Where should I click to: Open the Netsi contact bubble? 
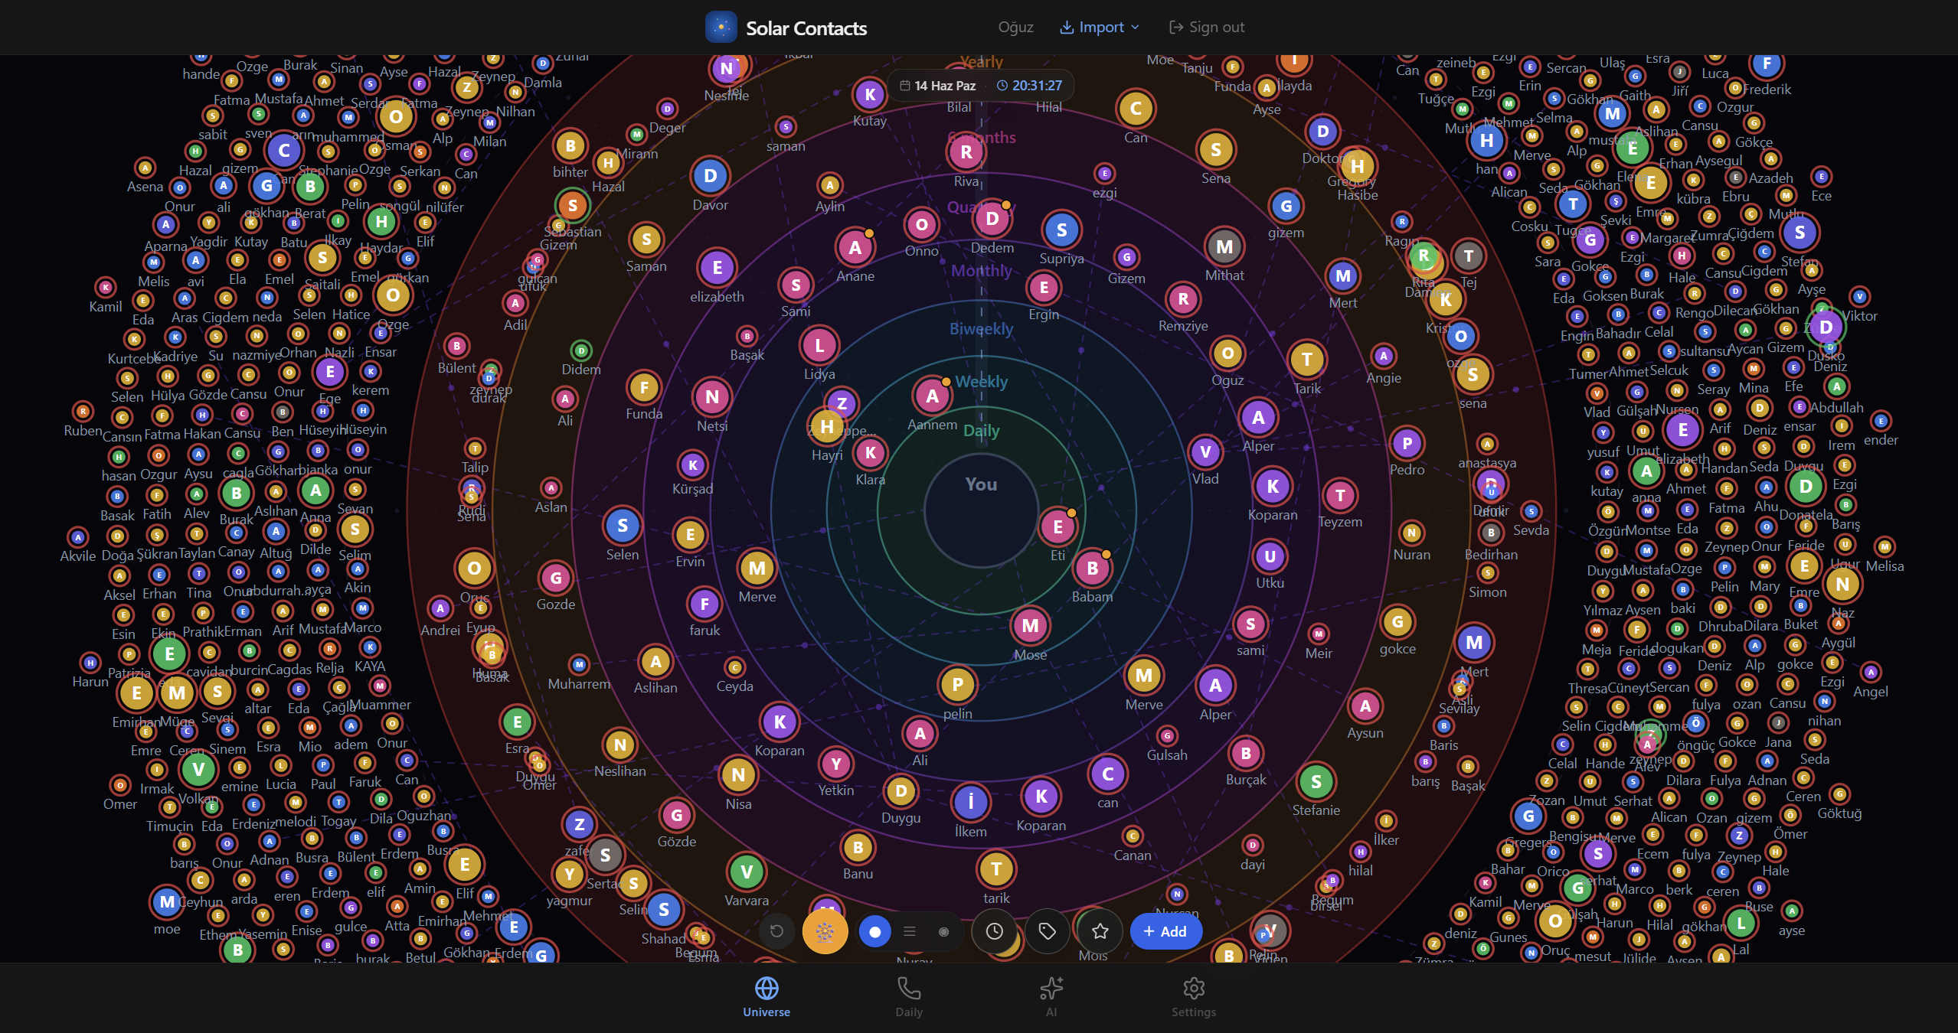[712, 396]
